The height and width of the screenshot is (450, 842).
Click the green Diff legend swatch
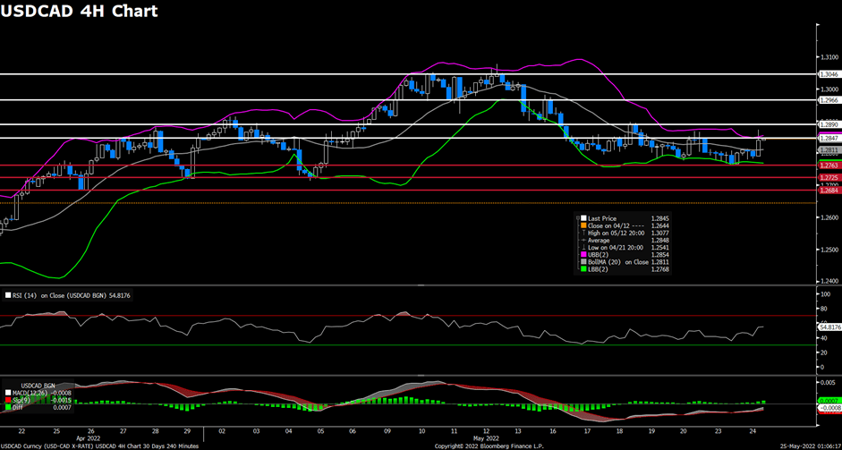pyautogui.click(x=8, y=407)
